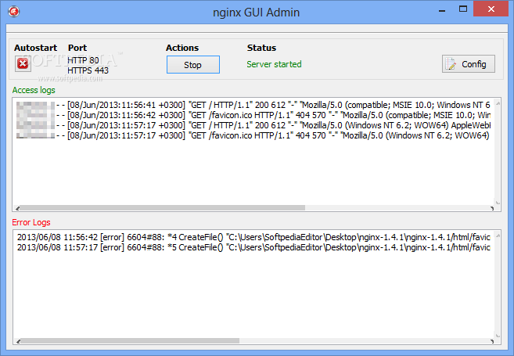Click Error Logs scrollbar left arrow

tap(18, 341)
